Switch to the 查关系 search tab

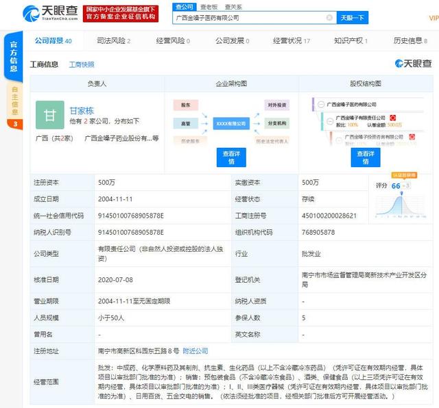click(233, 7)
